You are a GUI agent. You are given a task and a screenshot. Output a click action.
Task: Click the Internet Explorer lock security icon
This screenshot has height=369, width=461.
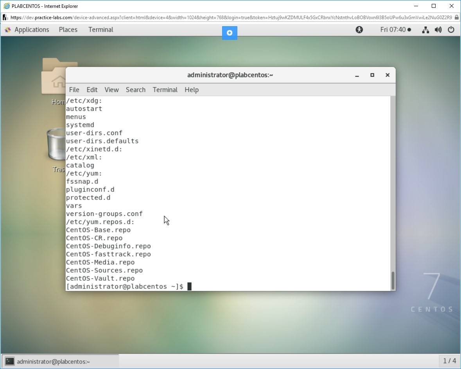(x=456, y=18)
